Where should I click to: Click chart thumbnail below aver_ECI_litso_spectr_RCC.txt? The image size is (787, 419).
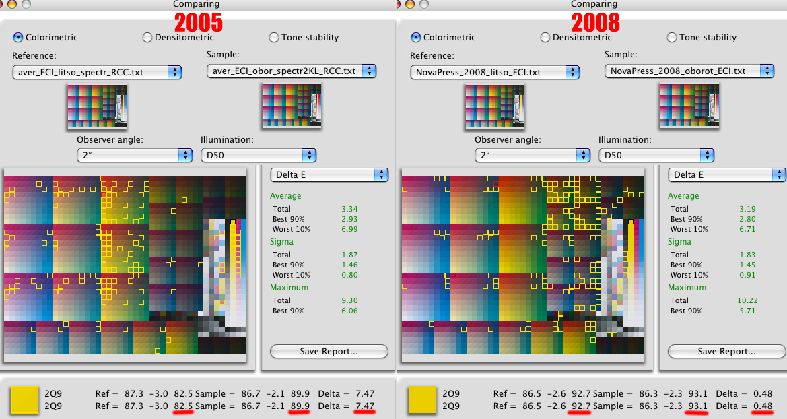click(x=97, y=106)
